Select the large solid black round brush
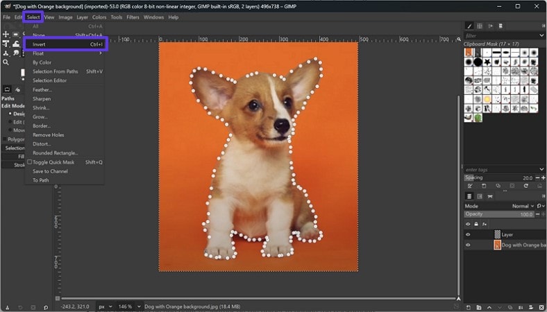 click(478, 62)
